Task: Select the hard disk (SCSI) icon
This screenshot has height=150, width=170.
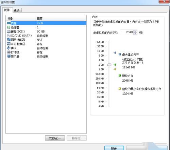Action: 9,31
